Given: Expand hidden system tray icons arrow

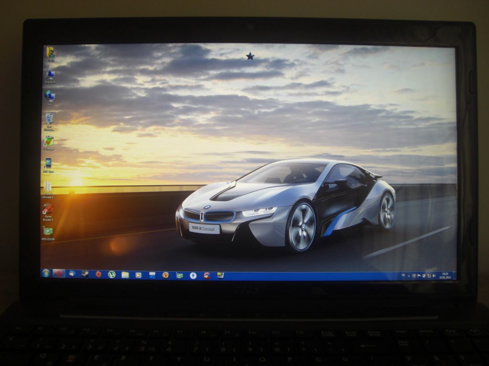Looking at the screenshot, I should click(409, 276).
